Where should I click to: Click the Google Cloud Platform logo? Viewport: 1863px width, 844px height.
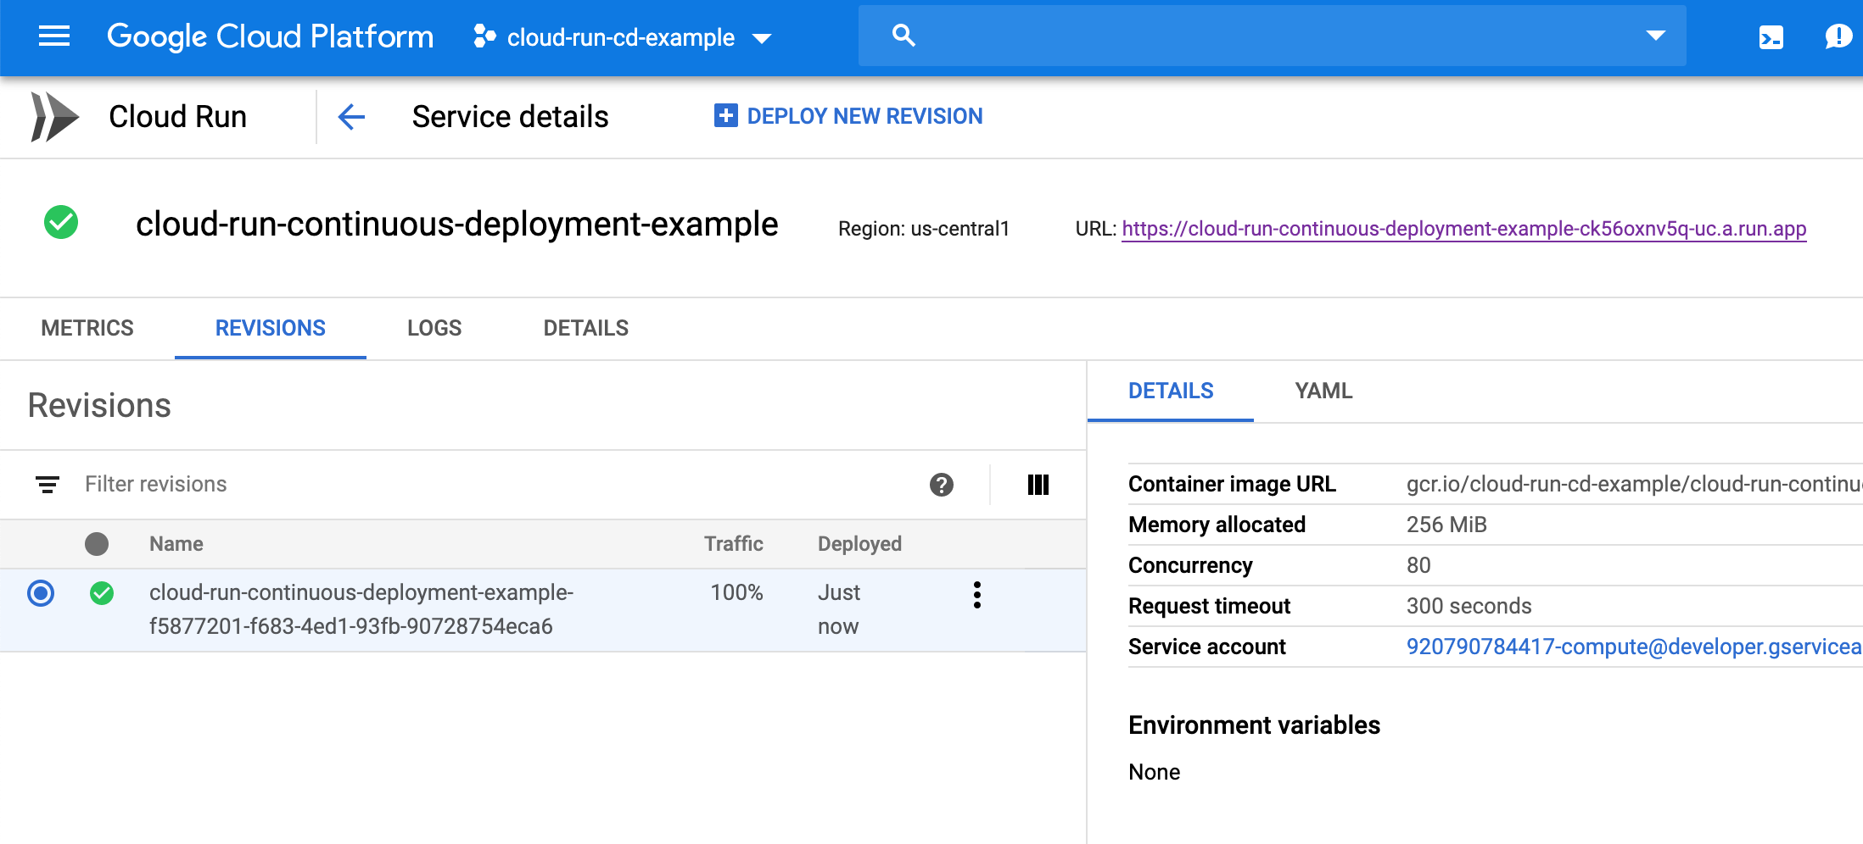pyautogui.click(x=270, y=36)
